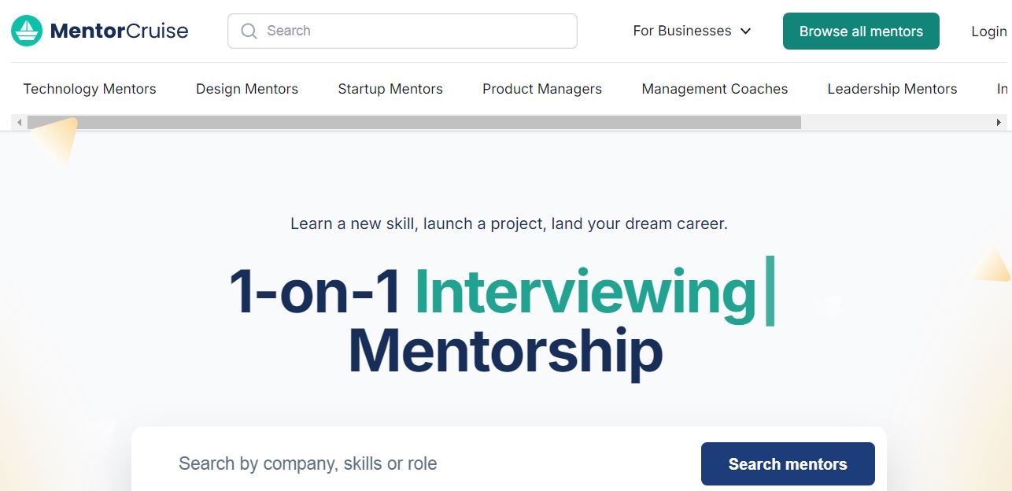Select Management Coaches category

[x=715, y=89]
